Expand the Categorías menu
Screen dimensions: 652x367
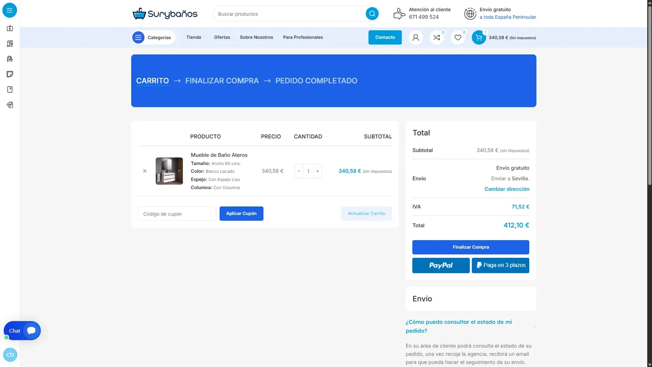(x=153, y=37)
